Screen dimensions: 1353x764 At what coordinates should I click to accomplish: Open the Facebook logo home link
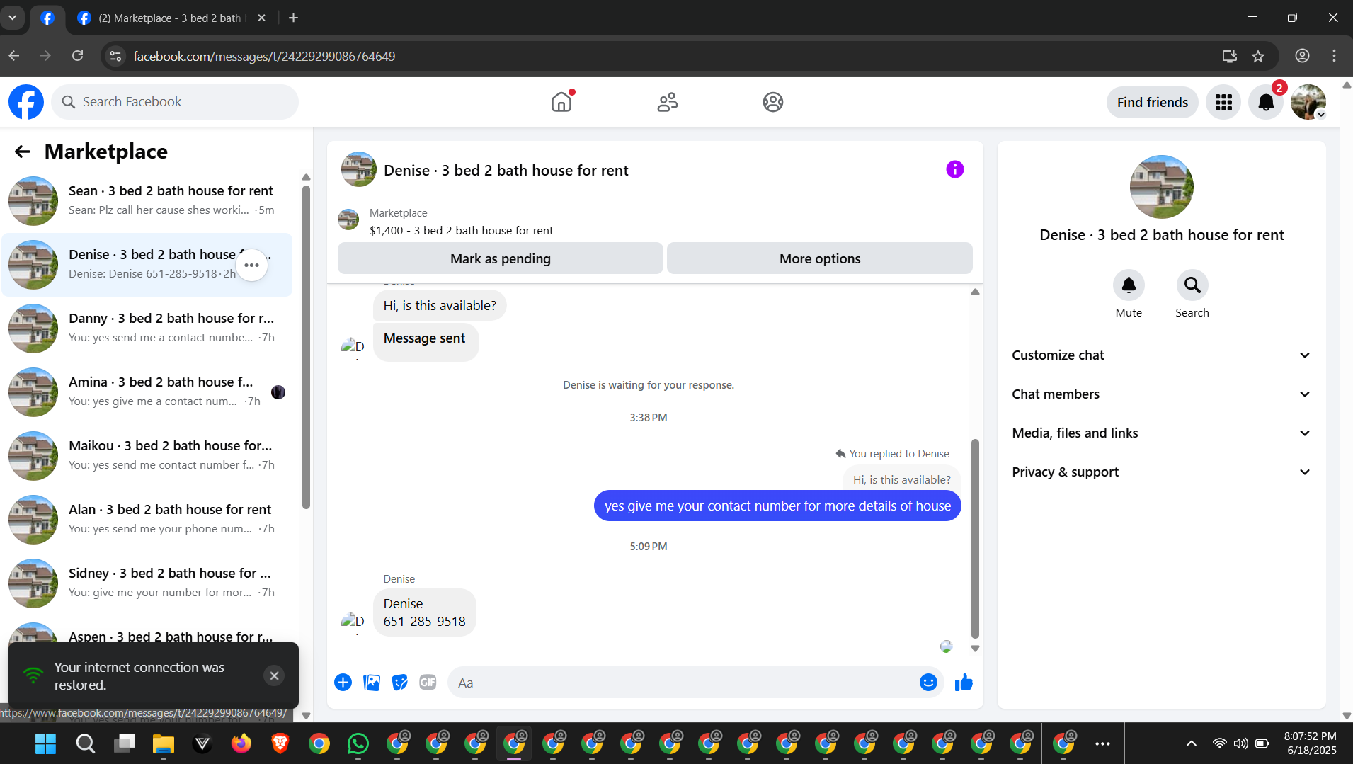point(26,102)
